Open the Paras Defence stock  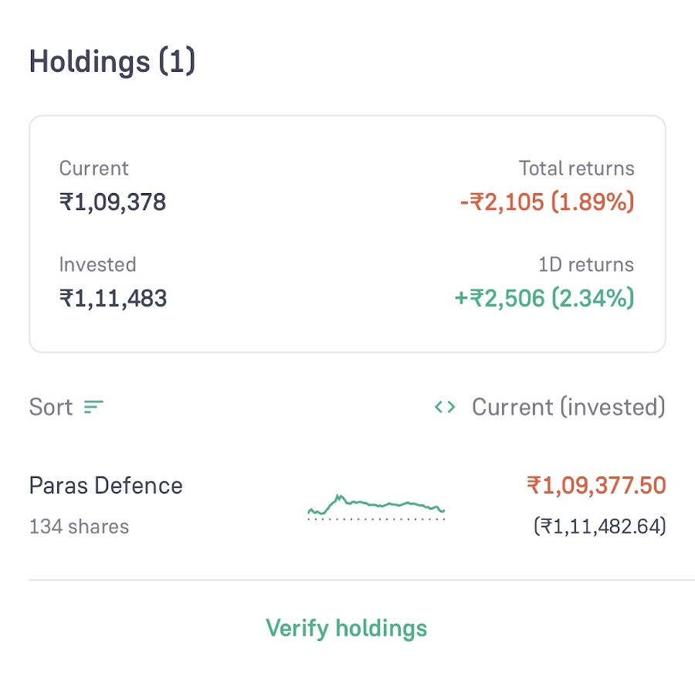click(106, 486)
